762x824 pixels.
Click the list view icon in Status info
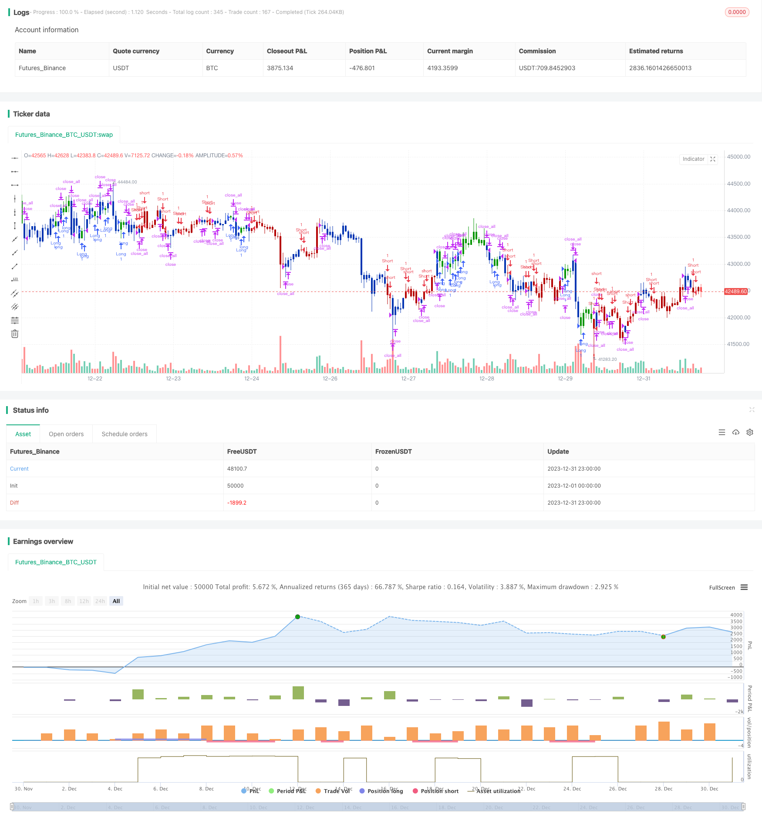tap(722, 432)
